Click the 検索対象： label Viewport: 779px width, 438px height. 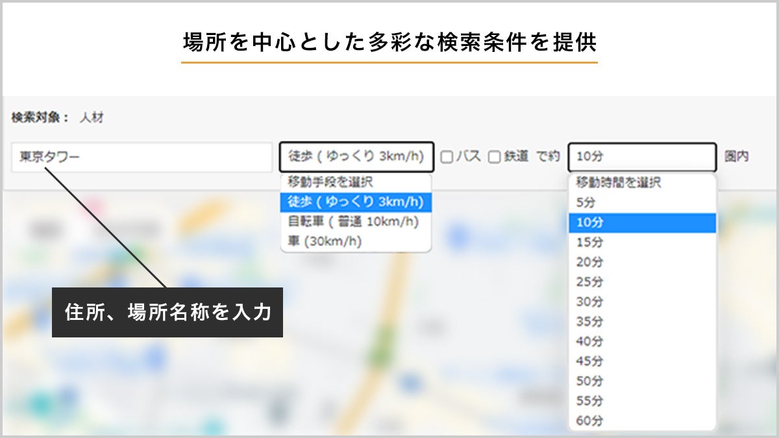(40, 118)
